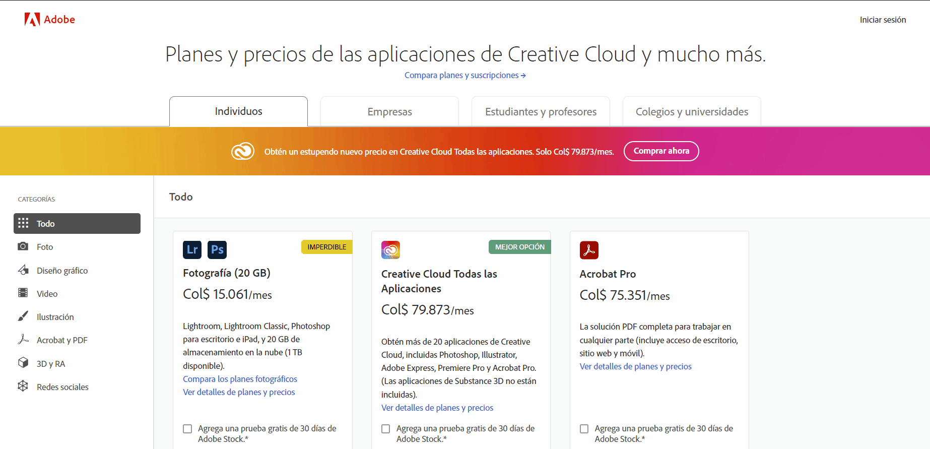Check Adobe Stock trial for Creative Cloud plan

pos(386,429)
